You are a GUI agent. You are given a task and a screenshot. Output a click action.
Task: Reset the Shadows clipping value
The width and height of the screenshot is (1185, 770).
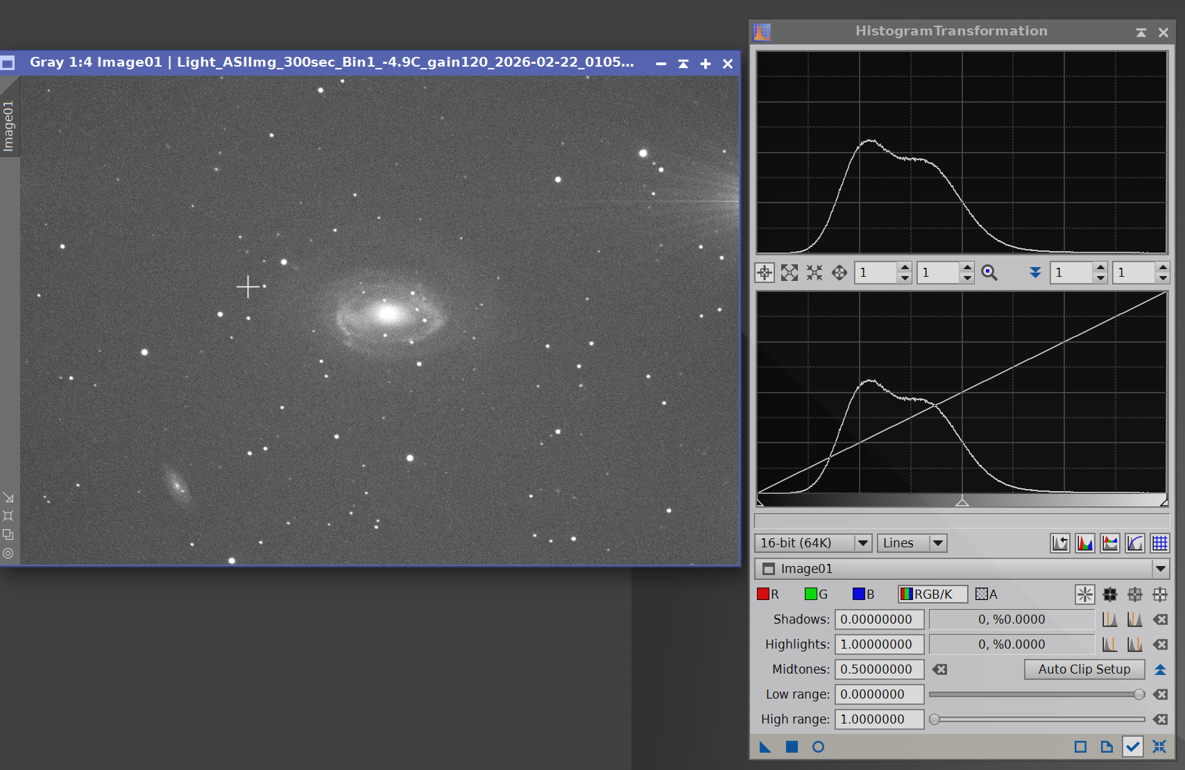point(1160,619)
